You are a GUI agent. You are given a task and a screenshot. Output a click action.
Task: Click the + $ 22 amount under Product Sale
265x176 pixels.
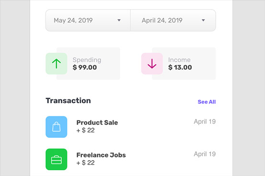pos(85,130)
